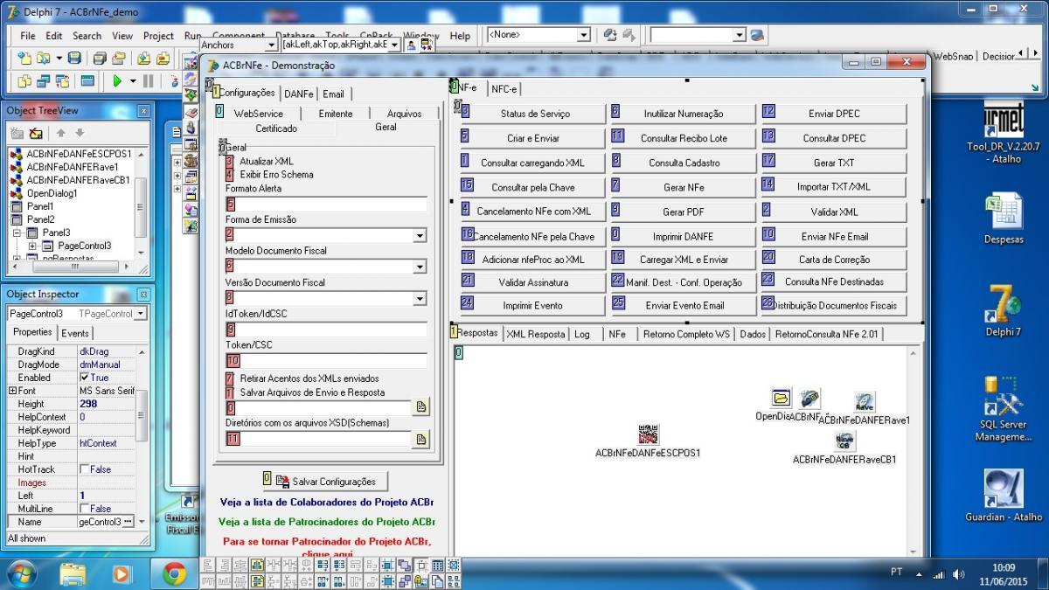Open the Project menu
Image resolution: width=1049 pixels, height=590 pixels.
pos(158,36)
